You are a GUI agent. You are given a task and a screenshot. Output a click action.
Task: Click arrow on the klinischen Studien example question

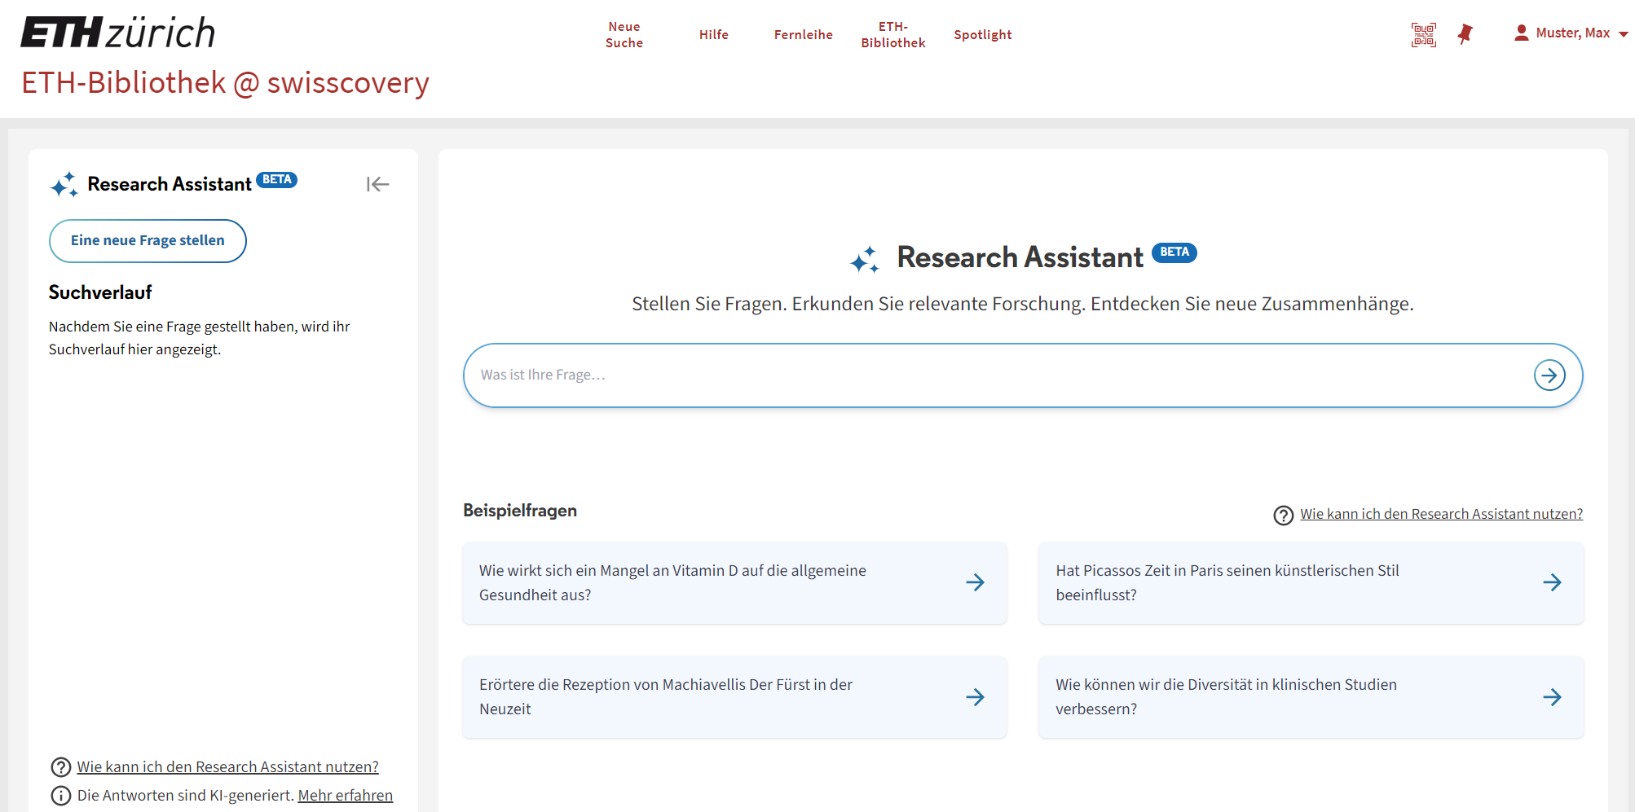tap(1552, 697)
